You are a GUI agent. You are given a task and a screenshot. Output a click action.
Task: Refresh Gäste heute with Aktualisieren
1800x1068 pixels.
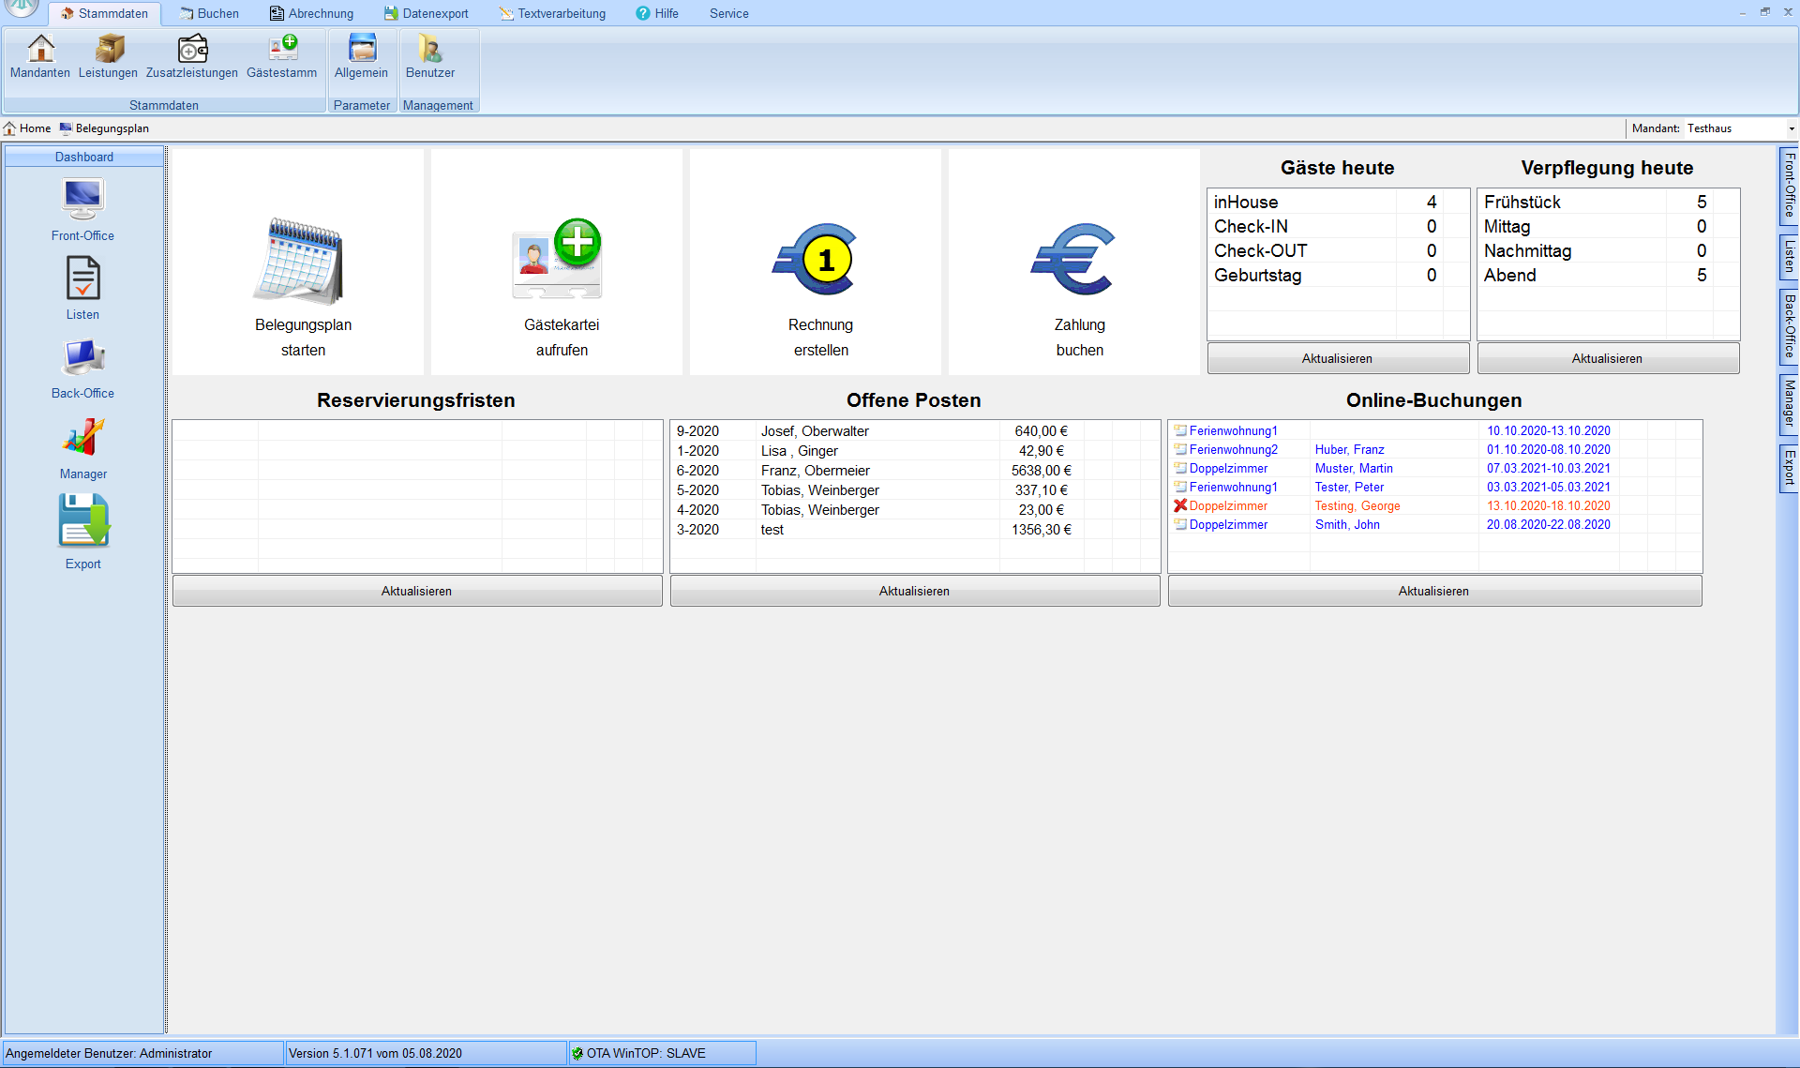(1337, 359)
